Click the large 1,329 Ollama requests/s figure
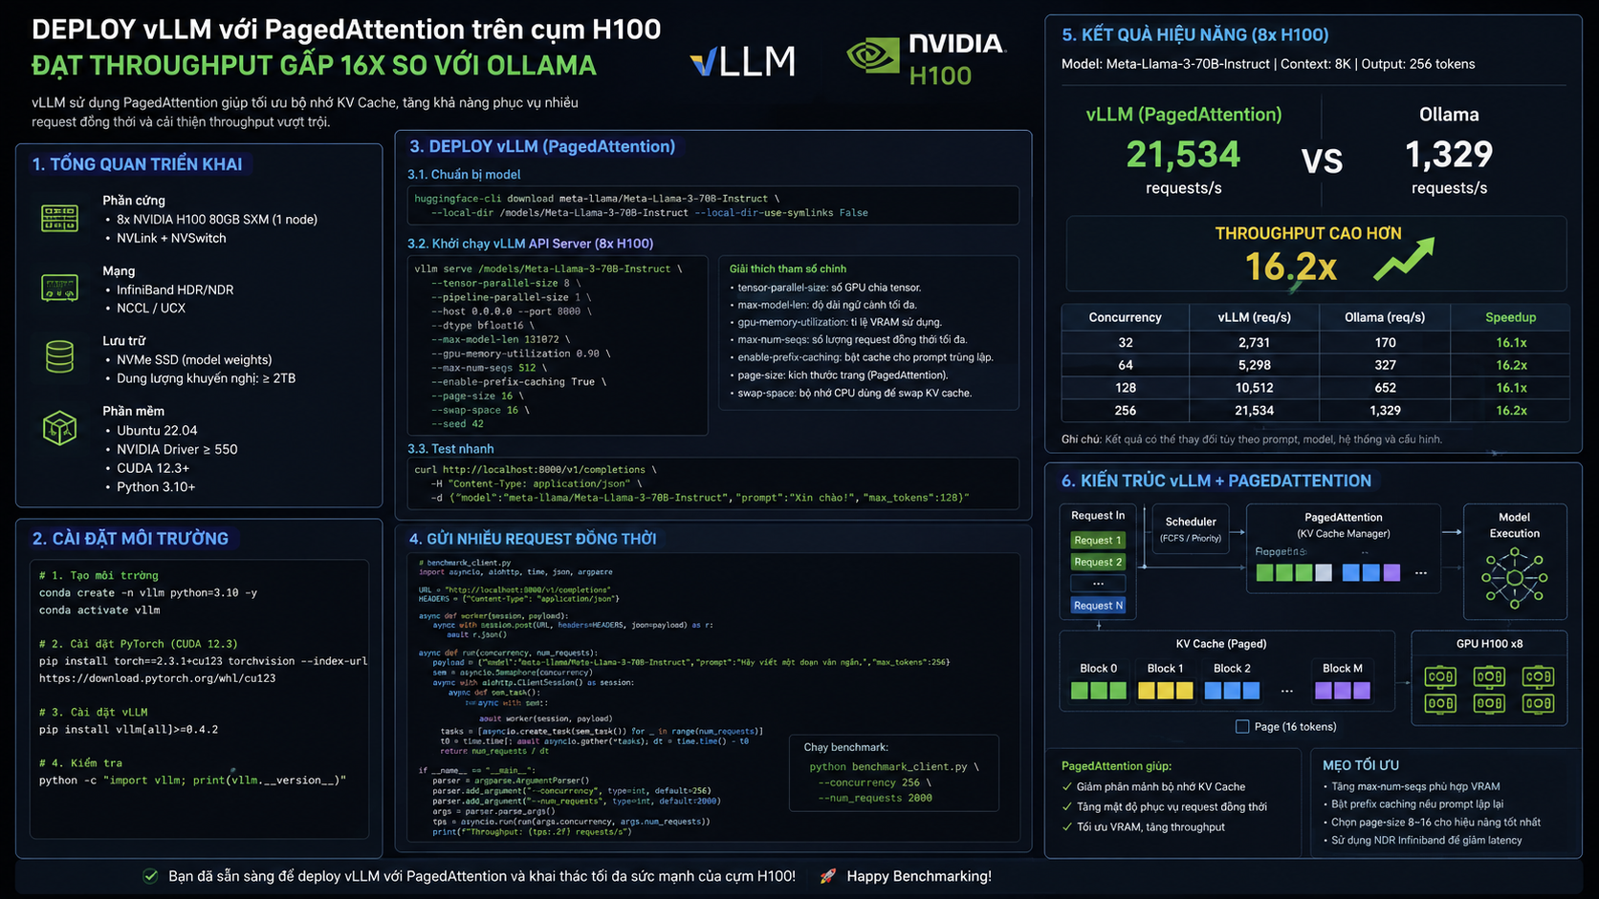This screenshot has width=1599, height=899. tap(1448, 154)
